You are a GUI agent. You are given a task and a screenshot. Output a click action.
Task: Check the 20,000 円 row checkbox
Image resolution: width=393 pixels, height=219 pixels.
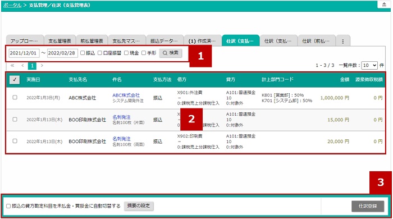pos(15,141)
